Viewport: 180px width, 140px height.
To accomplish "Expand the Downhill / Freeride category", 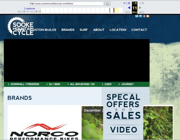I will click(25, 84).
